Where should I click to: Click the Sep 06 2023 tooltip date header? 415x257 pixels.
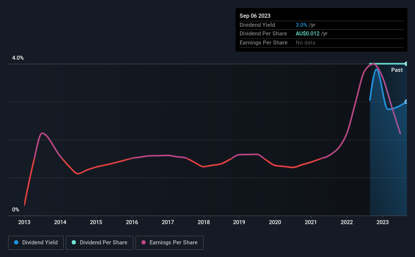point(255,16)
